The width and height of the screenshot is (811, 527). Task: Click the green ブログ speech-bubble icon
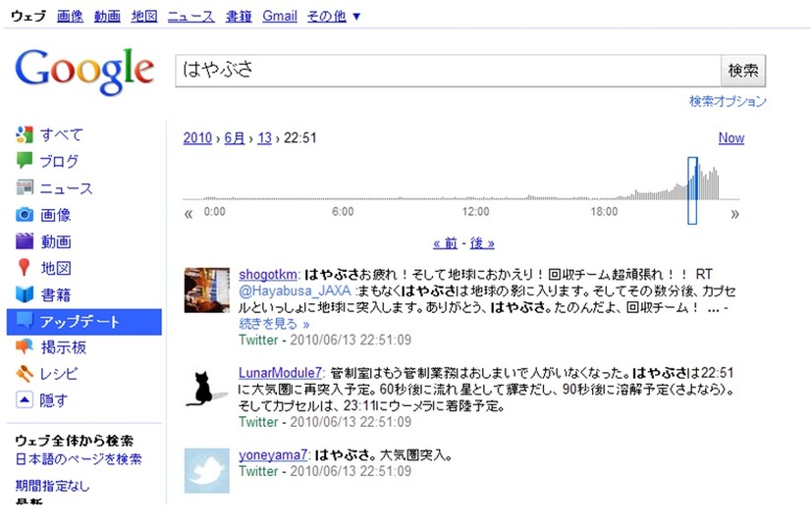25,160
